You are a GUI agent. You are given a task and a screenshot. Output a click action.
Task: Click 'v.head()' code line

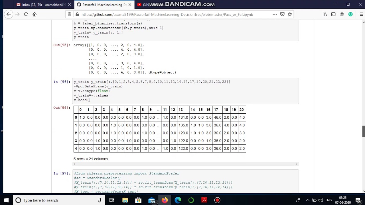(82, 100)
